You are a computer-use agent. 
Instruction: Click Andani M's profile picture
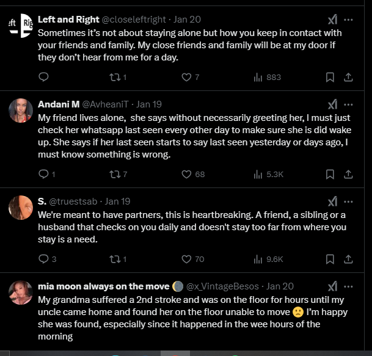tap(21, 110)
